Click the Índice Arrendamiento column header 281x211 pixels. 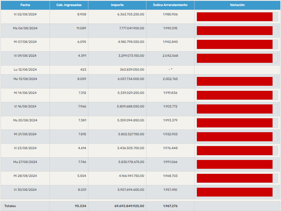pos(170,5)
